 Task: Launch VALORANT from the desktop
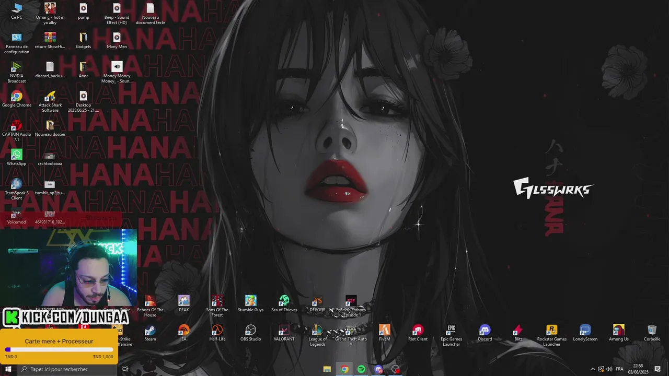click(284, 333)
